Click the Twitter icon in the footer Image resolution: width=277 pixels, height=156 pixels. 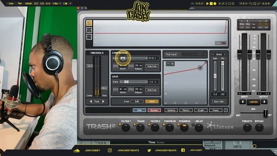[149, 150]
